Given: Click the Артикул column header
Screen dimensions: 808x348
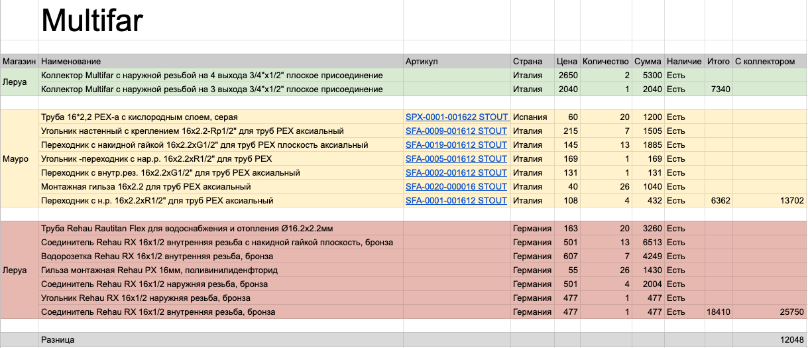Looking at the screenshot, I should point(457,62).
